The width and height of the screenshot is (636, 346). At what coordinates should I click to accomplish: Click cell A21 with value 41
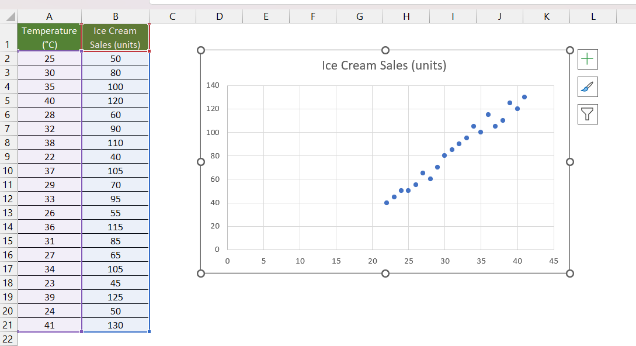[x=50, y=325]
